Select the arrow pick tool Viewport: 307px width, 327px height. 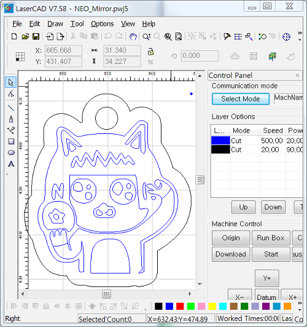click(x=11, y=82)
